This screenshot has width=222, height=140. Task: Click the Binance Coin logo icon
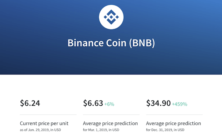(111, 17)
